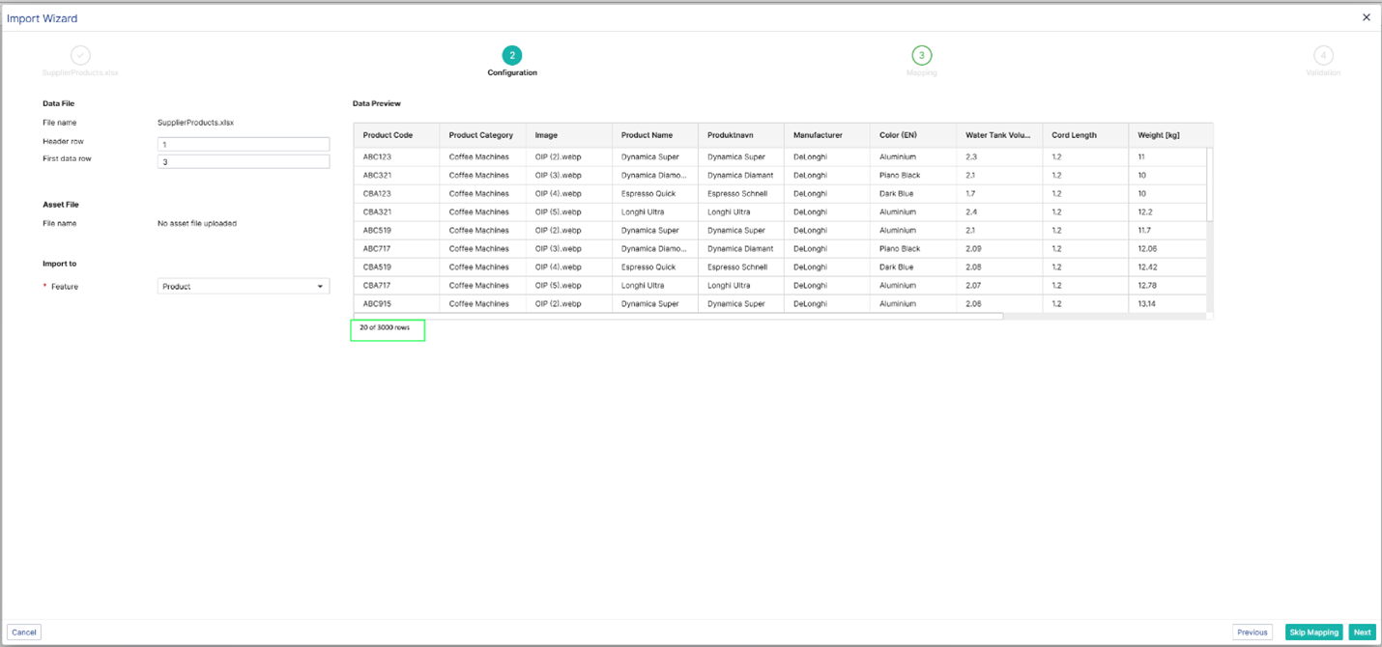1382x647 pixels.
Task: Click the SupplierProducts.xlsx step label under step 1
Action: (80, 73)
